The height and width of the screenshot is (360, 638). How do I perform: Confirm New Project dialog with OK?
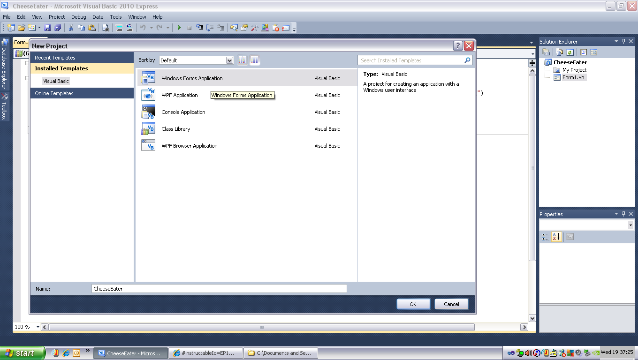point(413,304)
